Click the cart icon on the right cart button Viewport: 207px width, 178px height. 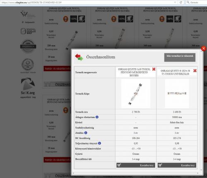pyautogui.click(x=160, y=165)
